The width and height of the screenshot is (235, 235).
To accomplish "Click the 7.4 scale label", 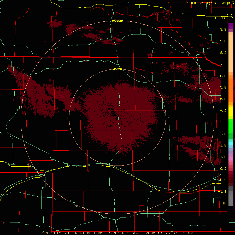I will click(223, 64).
